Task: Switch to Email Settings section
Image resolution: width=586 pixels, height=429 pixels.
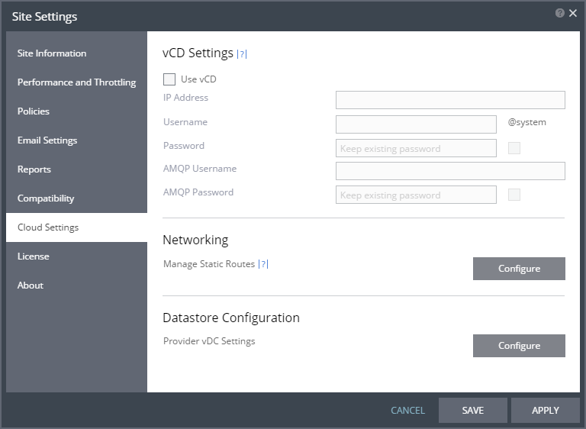Action: 76,140
